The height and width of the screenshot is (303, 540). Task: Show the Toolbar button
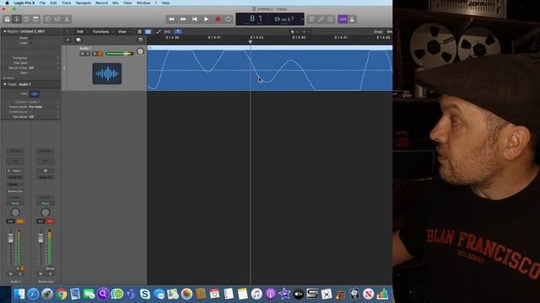point(35,19)
